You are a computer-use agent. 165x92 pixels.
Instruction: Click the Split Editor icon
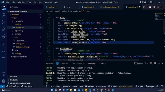coord(158,7)
